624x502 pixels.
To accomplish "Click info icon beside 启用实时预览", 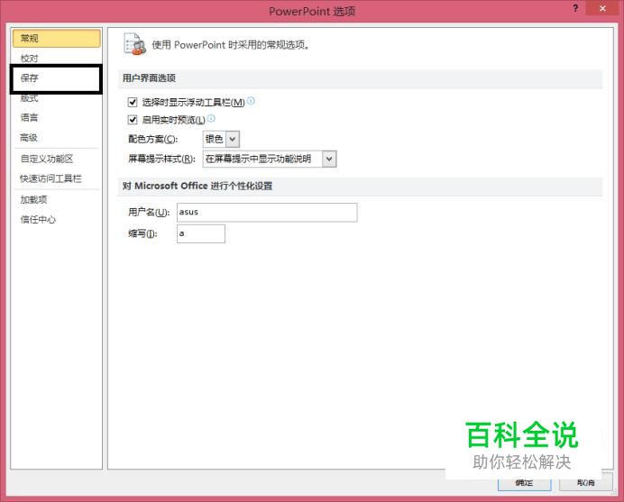I will [211, 118].
